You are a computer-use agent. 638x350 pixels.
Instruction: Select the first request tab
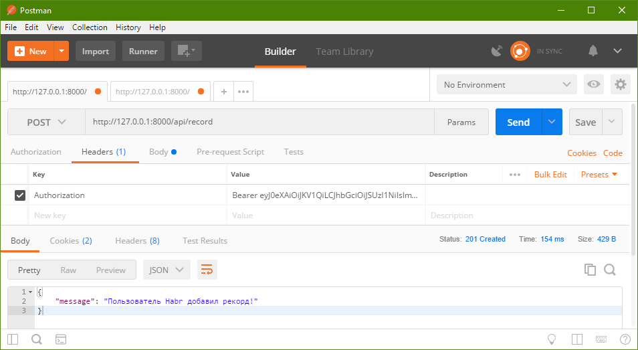click(58, 92)
